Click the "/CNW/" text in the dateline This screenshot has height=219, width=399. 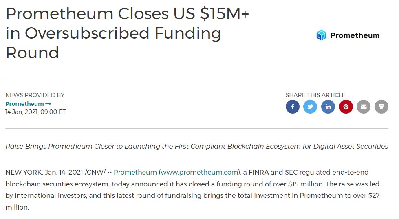[94, 172]
